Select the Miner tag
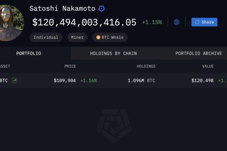 77,37
